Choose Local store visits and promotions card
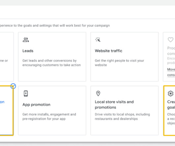Image resolution: width=175 pixels, height=146 pixels. tap(124, 111)
